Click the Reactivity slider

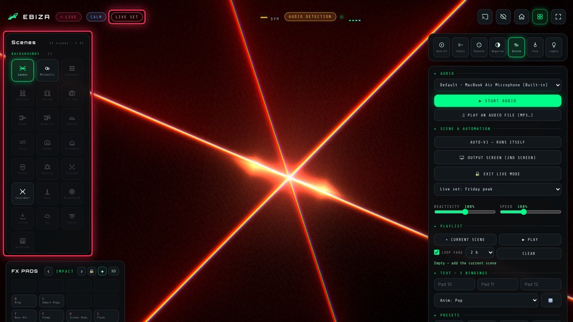click(464, 212)
